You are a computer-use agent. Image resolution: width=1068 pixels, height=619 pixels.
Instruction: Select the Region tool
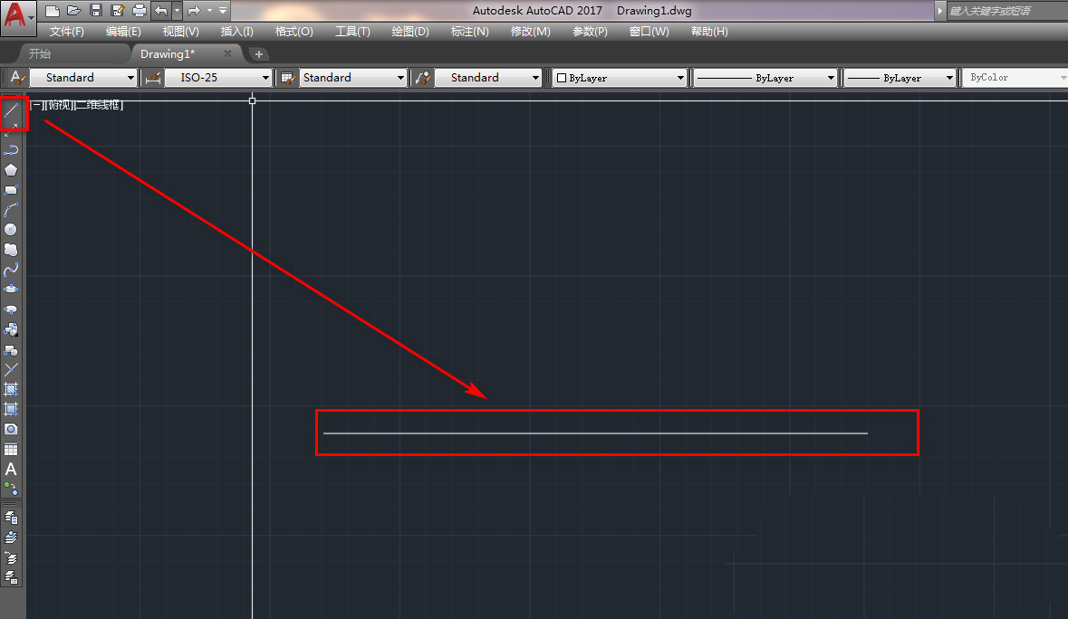11,429
